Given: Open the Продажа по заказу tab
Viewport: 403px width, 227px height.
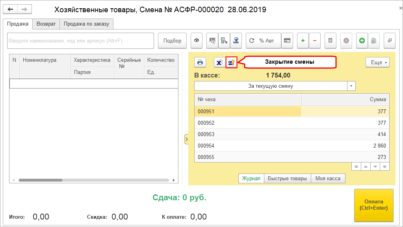Looking at the screenshot, I should click(87, 24).
